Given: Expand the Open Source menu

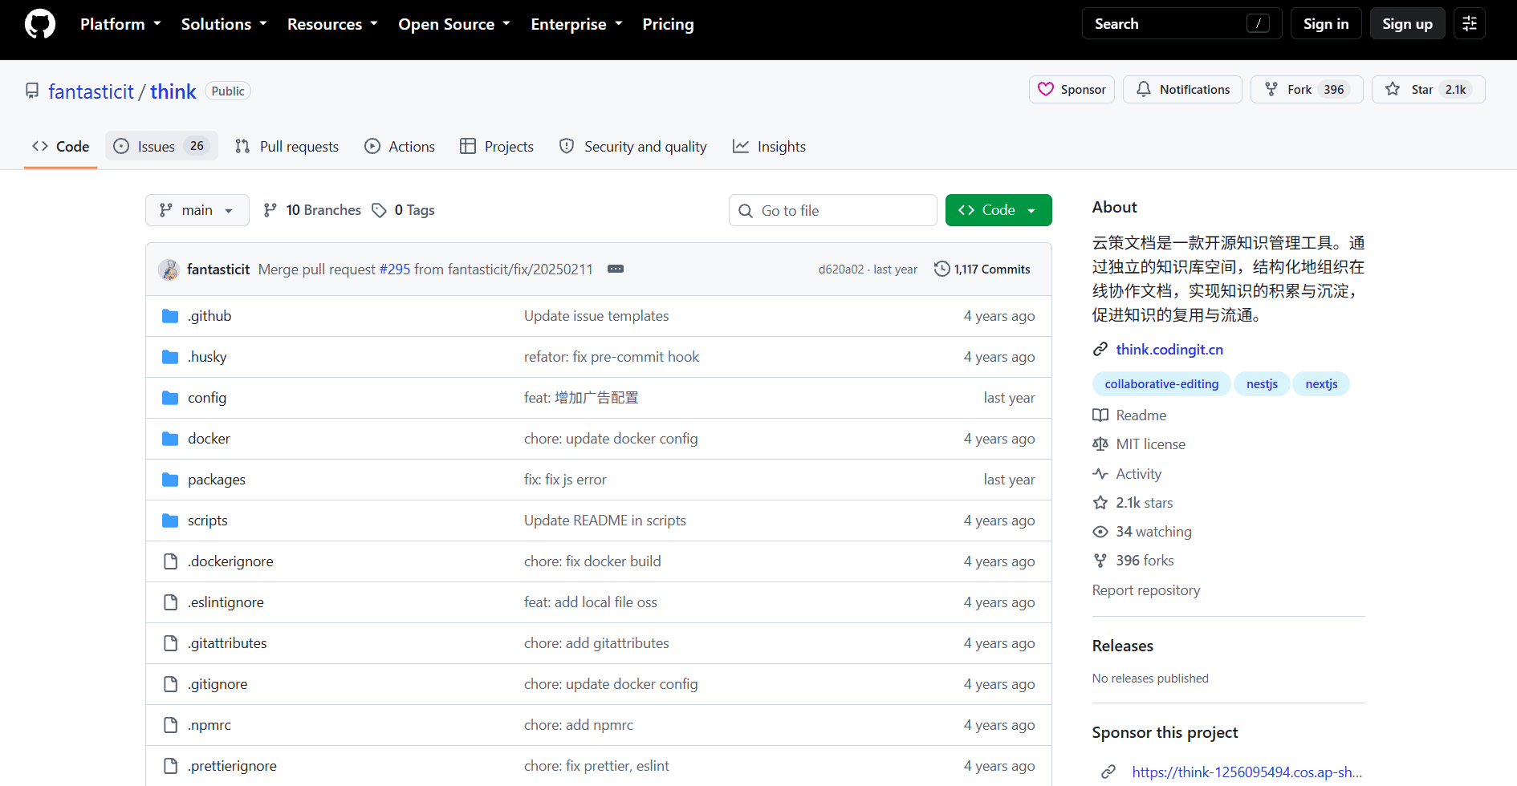Looking at the screenshot, I should point(454,24).
